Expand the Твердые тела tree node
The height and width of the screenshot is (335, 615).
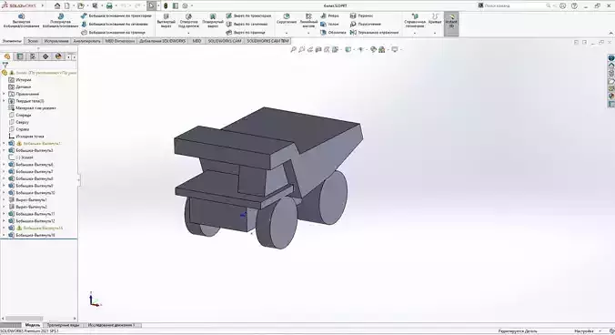(4, 101)
